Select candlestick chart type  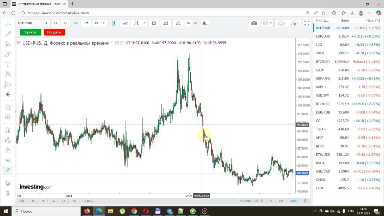(113, 23)
